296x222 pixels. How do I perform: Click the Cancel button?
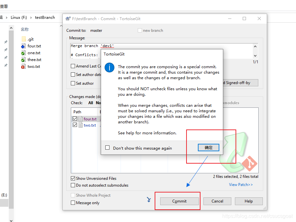[x=217, y=201]
